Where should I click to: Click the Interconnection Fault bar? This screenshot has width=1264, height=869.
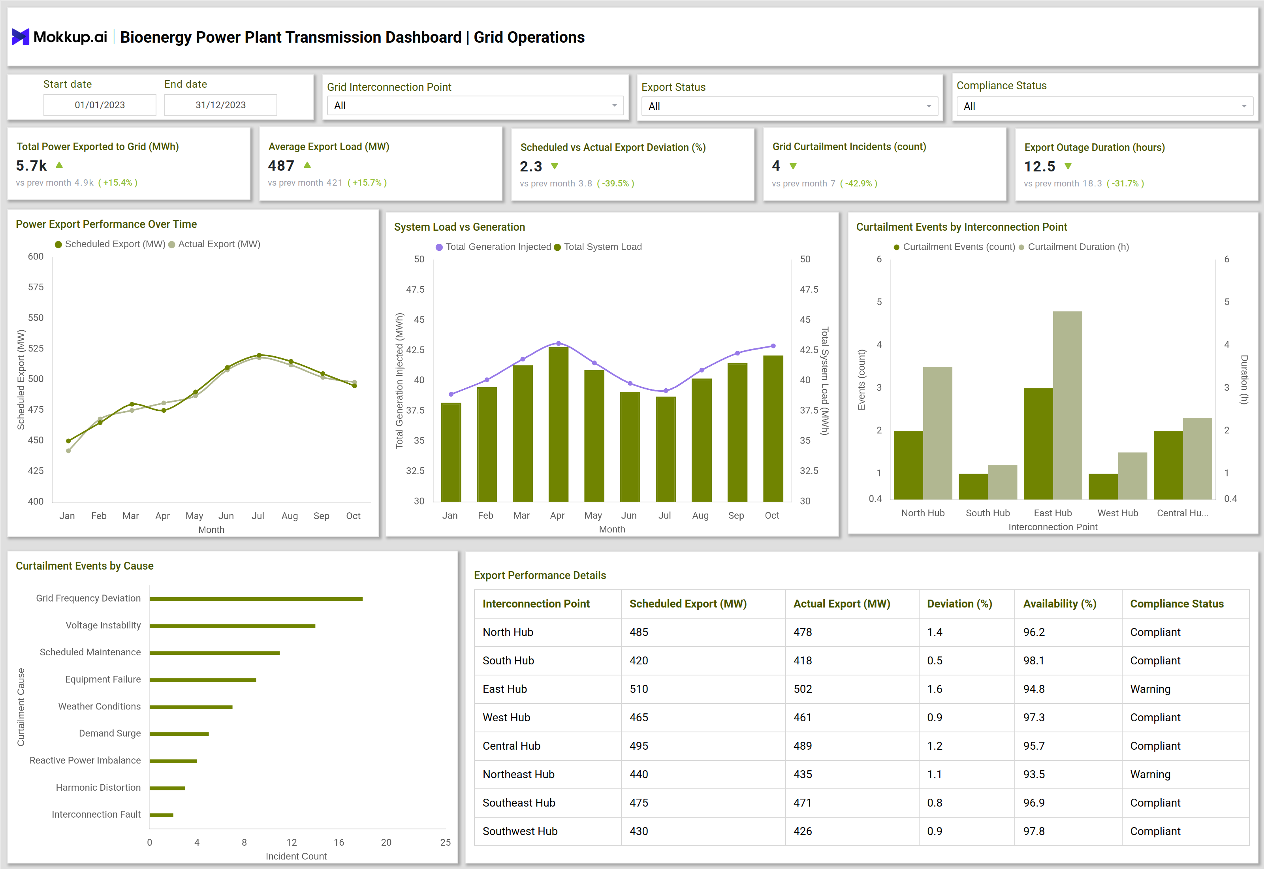(161, 815)
